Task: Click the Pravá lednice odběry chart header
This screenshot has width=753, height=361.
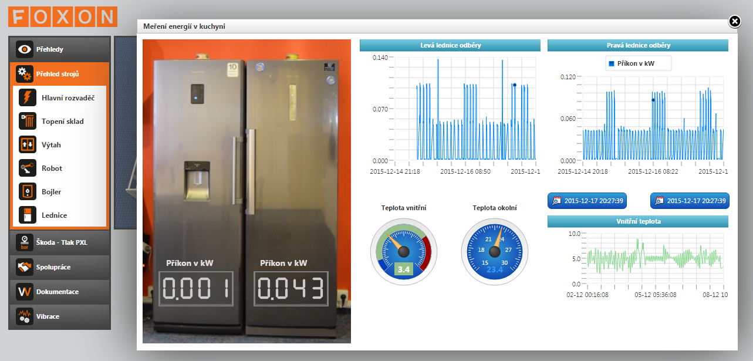Action: pos(638,45)
